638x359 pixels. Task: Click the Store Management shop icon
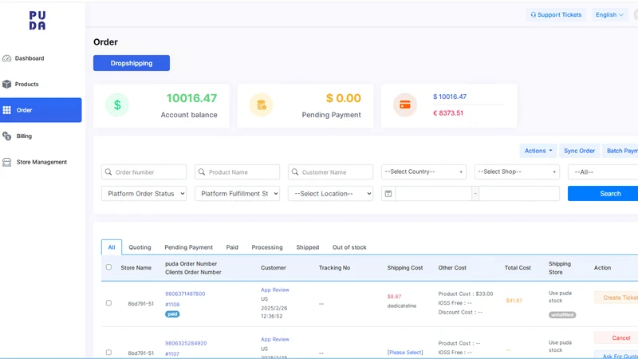coord(6,162)
